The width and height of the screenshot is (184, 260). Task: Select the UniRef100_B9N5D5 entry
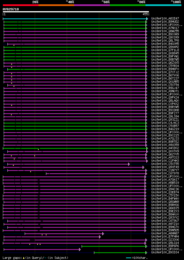(x=165, y=230)
